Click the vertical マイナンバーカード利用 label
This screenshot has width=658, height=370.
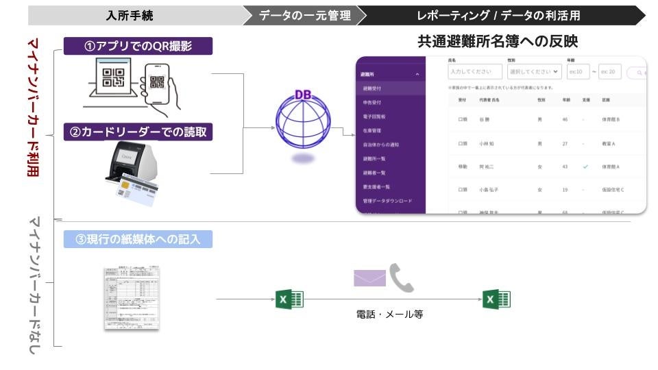click(x=34, y=108)
